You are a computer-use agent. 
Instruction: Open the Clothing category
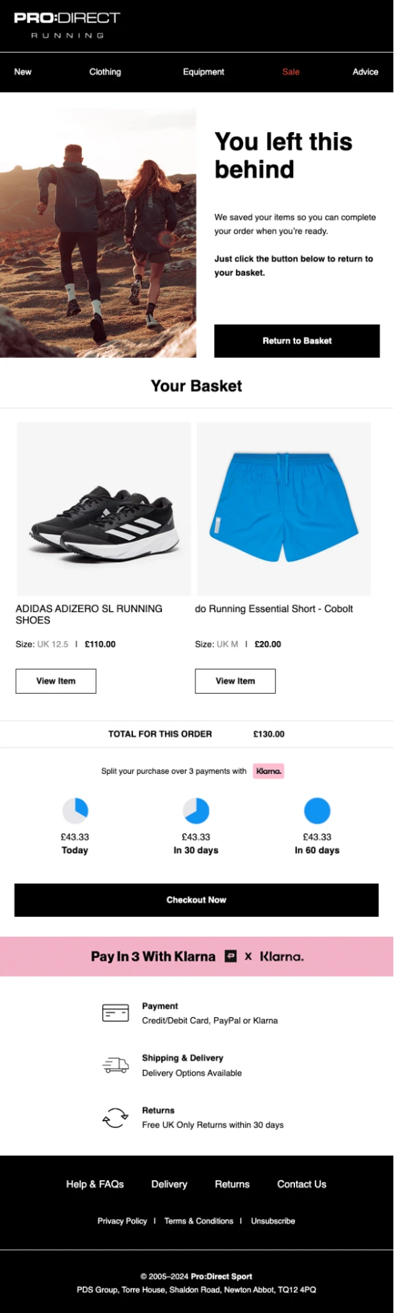click(105, 72)
